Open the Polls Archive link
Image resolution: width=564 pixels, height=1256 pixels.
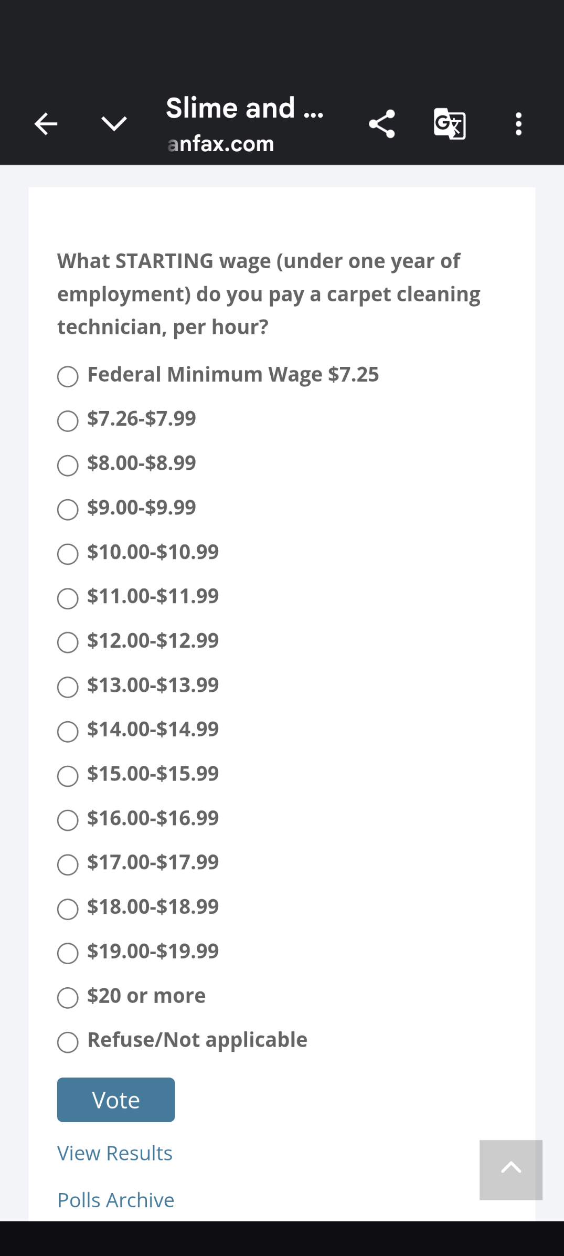pyautogui.click(x=116, y=1200)
